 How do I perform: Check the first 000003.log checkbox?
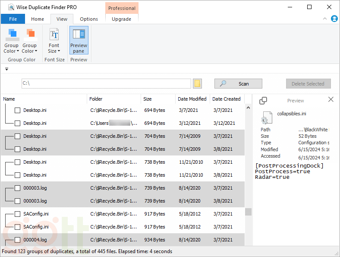pyautogui.click(x=17, y=188)
